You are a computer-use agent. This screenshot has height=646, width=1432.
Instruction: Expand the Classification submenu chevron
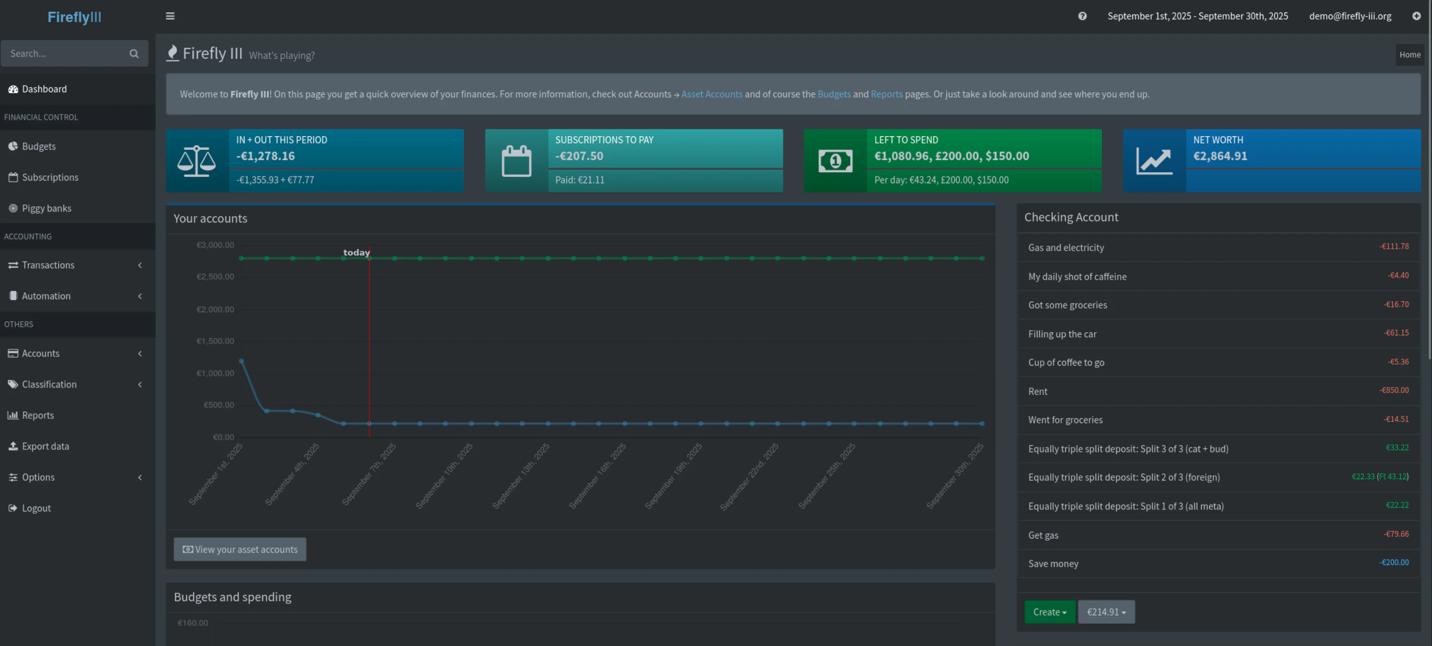pyautogui.click(x=140, y=385)
